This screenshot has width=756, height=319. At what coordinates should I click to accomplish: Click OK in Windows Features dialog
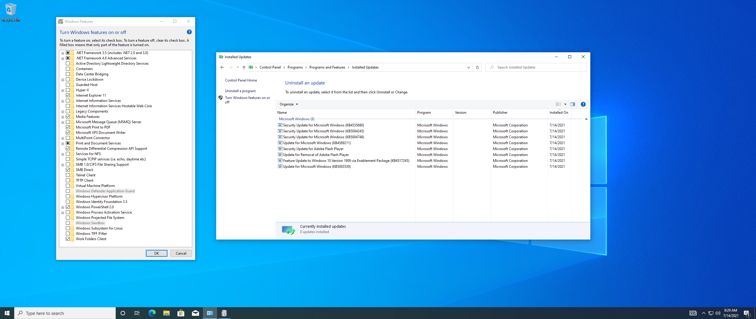157,253
